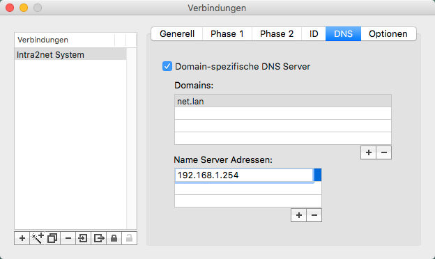Go to the Phase 2 tab
The image size is (435, 259).
pos(277,34)
